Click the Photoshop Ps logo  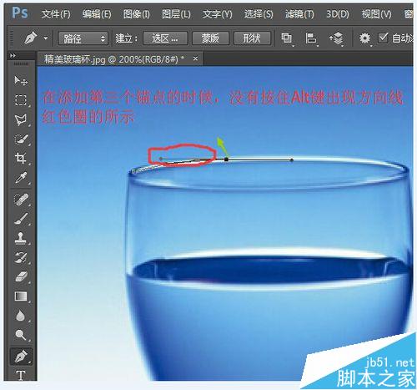click(x=20, y=13)
